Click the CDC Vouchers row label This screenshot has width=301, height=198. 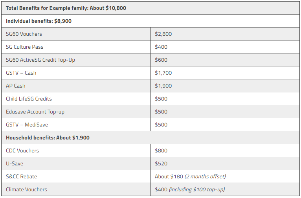(x=22, y=150)
